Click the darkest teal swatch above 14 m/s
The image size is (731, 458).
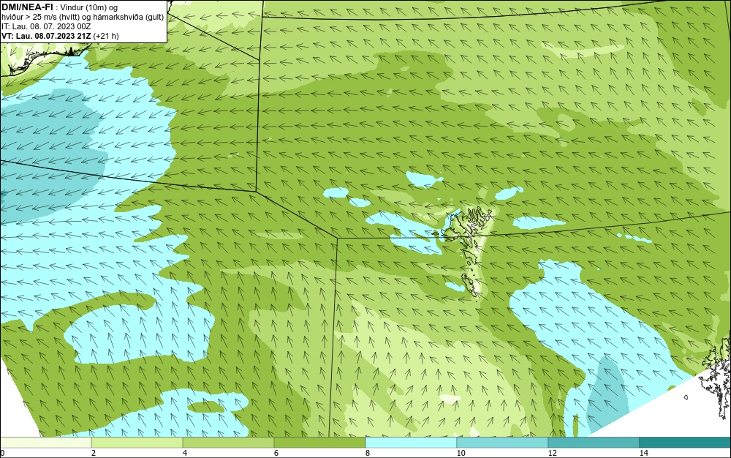686,443
